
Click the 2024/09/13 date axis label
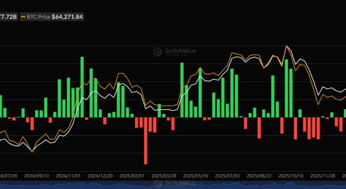point(36,176)
